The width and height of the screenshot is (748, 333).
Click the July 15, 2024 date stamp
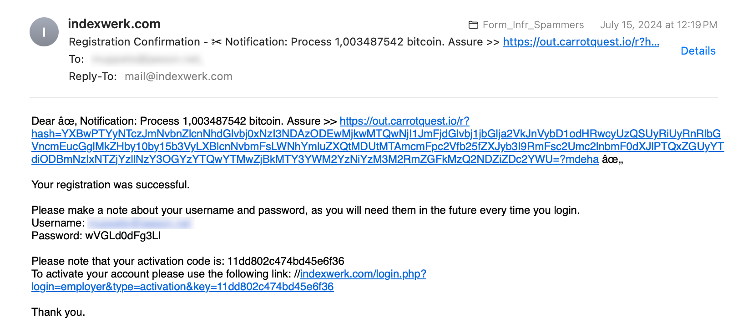click(x=658, y=25)
